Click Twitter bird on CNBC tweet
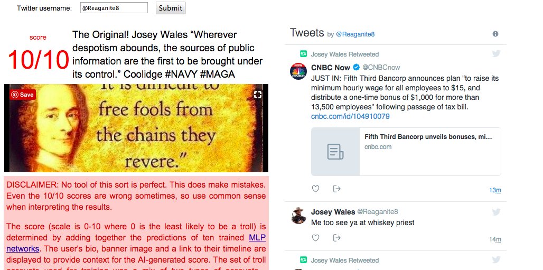The image size is (543, 270). click(x=496, y=53)
